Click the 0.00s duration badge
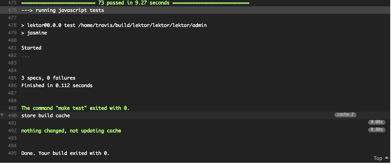Viewport: 391px width, 164px height. [376, 122]
